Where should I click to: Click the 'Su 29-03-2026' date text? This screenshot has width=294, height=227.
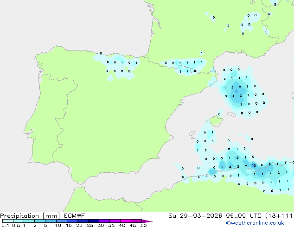click(195, 216)
